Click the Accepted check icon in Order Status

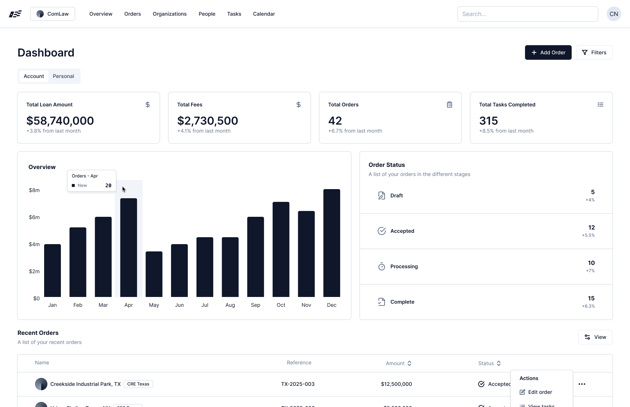[x=381, y=231]
